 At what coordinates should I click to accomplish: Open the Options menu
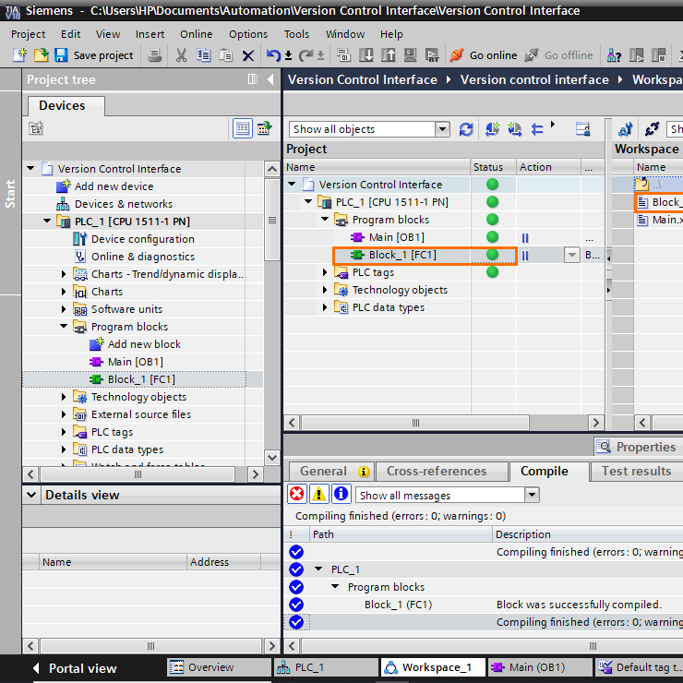tap(248, 34)
